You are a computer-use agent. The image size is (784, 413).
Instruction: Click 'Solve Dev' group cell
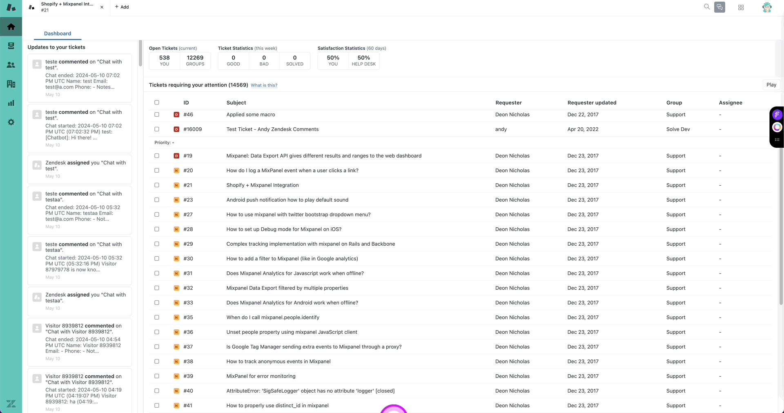coord(678,129)
